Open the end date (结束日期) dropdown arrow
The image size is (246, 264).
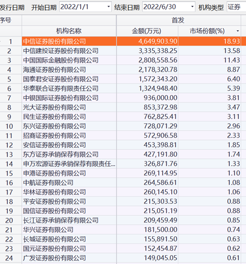tap(192, 7)
